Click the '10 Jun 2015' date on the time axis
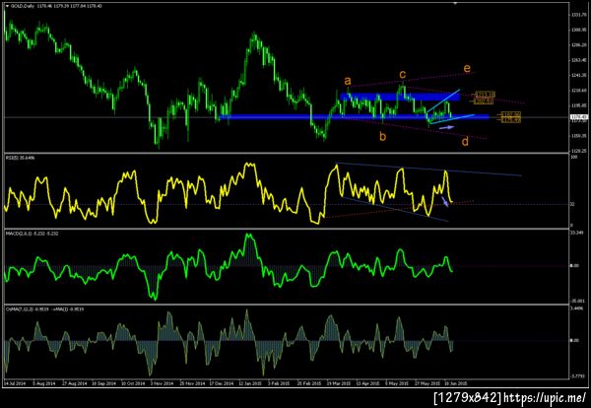The height and width of the screenshot is (408, 591). click(x=456, y=383)
